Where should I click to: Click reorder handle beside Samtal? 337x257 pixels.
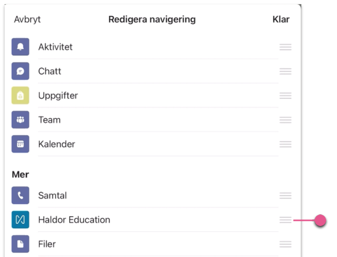[285, 196]
